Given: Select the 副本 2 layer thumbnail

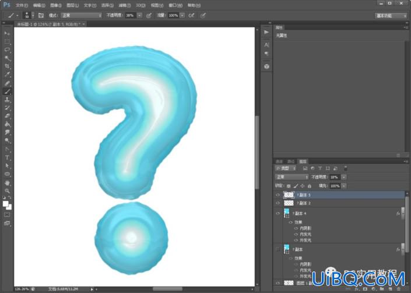Looking at the screenshot, I should point(289,203).
